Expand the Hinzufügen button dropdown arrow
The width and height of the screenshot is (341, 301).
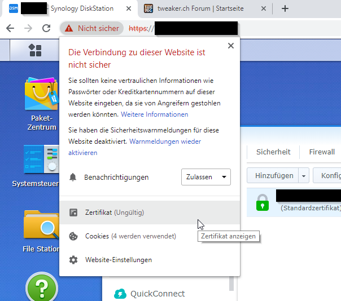coord(304,176)
